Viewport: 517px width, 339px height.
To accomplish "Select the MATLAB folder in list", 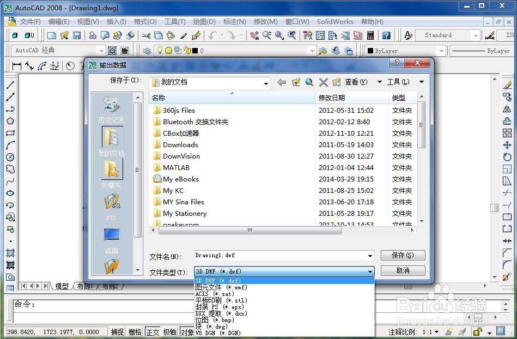I will [x=176, y=167].
